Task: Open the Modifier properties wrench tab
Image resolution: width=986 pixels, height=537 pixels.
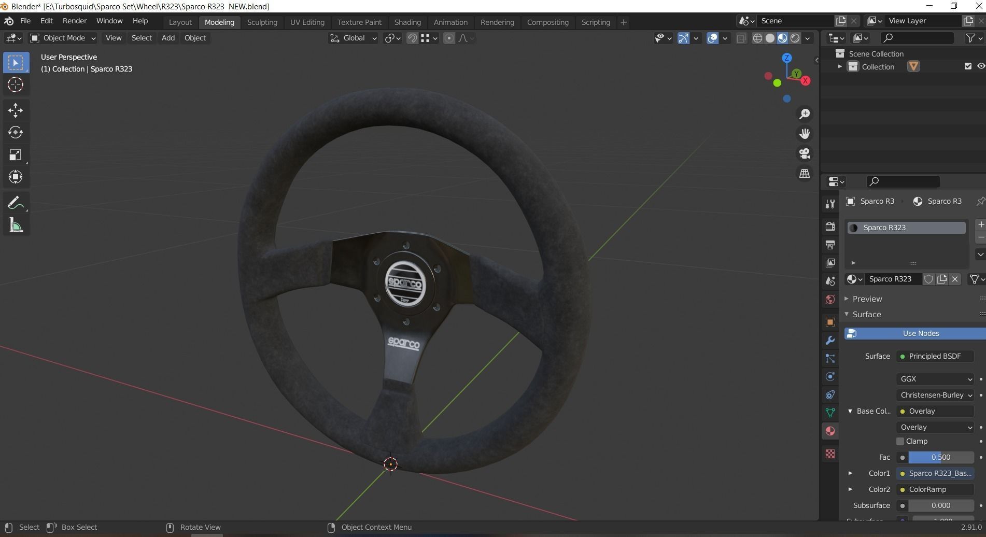Action: [830, 340]
